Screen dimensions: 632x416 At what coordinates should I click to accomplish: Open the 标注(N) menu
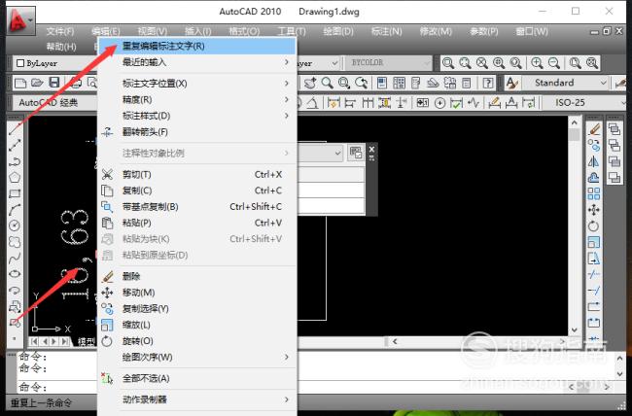pyautogui.click(x=387, y=31)
